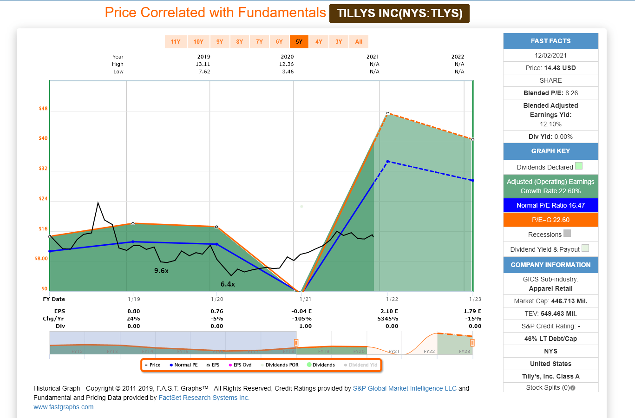Click the 12/02/2021 date row
This screenshot has width=635, height=418.
point(551,55)
